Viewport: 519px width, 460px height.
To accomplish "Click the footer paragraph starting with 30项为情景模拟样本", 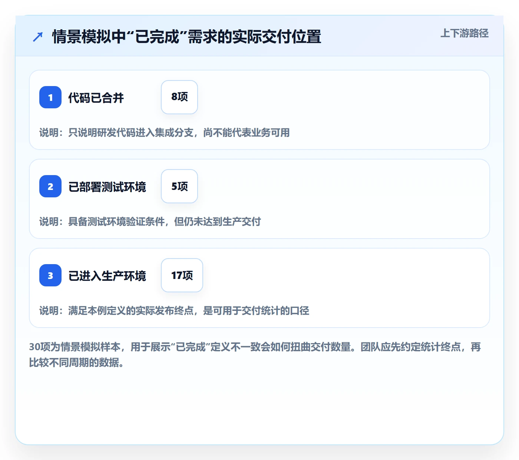I will point(255,355).
